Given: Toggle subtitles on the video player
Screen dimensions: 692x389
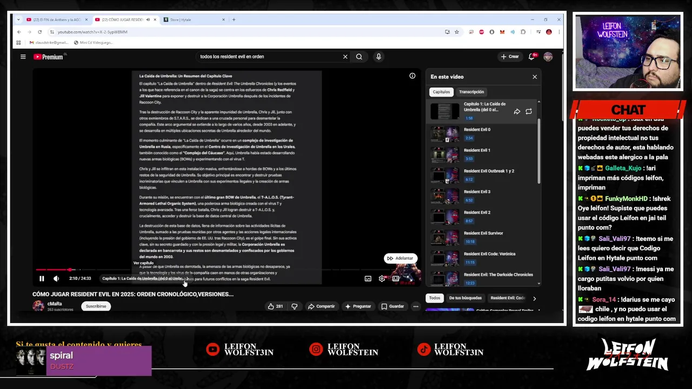Looking at the screenshot, I should (x=368, y=279).
